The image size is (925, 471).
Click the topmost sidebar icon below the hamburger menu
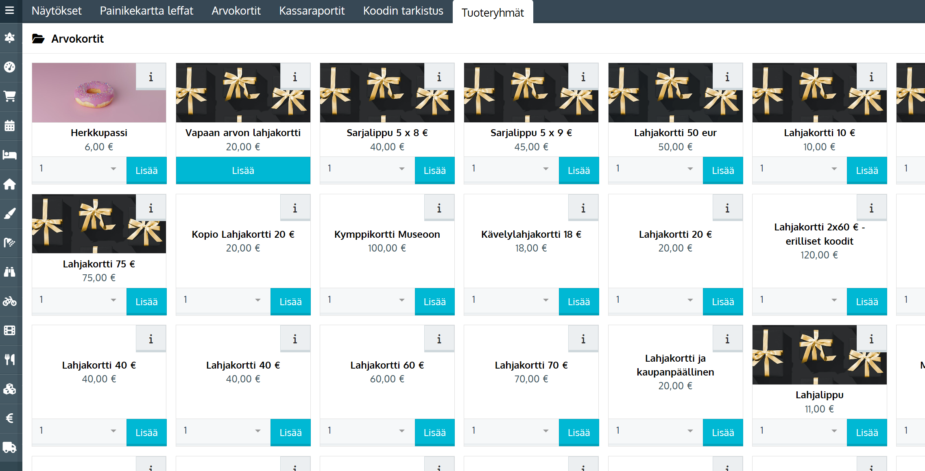point(10,37)
